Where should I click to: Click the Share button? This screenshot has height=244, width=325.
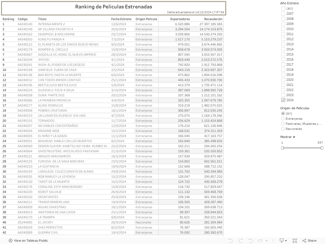[310, 240]
